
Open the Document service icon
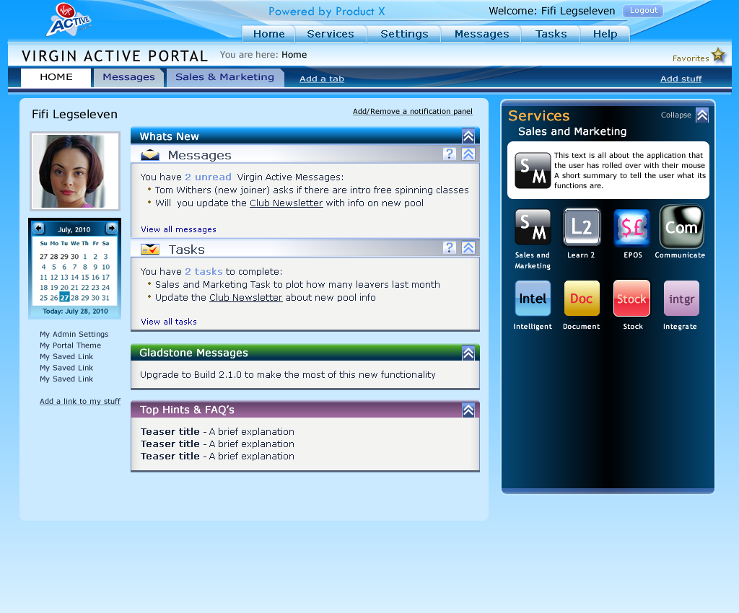582,298
